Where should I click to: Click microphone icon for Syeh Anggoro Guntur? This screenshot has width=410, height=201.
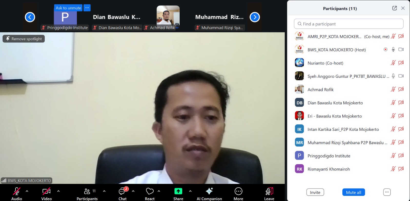(x=393, y=76)
